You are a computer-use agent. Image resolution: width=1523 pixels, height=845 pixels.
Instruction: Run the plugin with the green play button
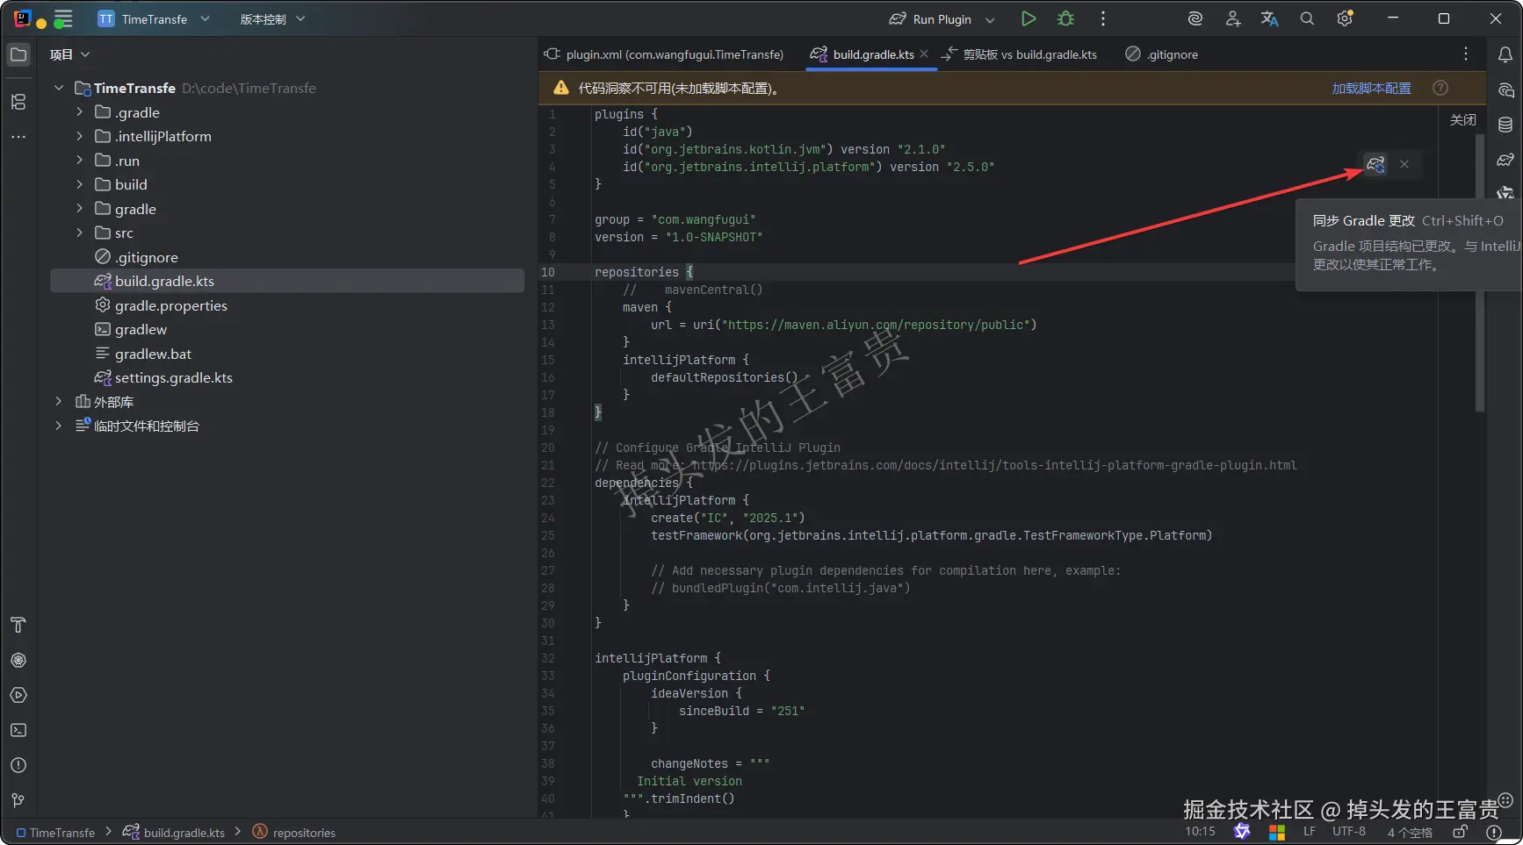[1028, 18]
